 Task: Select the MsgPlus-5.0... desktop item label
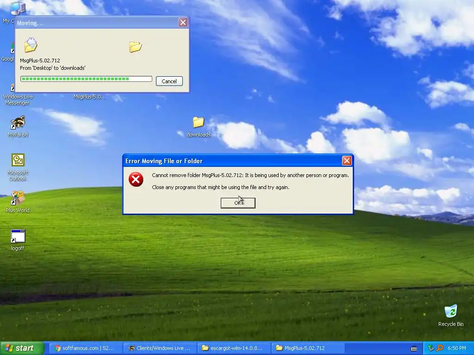tap(90, 97)
